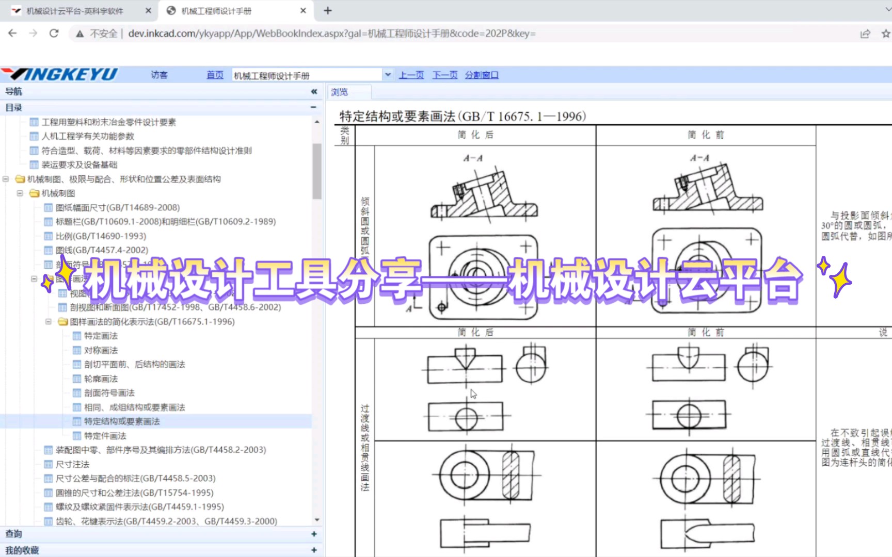The image size is (892, 557).
Task: Open 特定画法 page icon
Action: coord(77,336)
